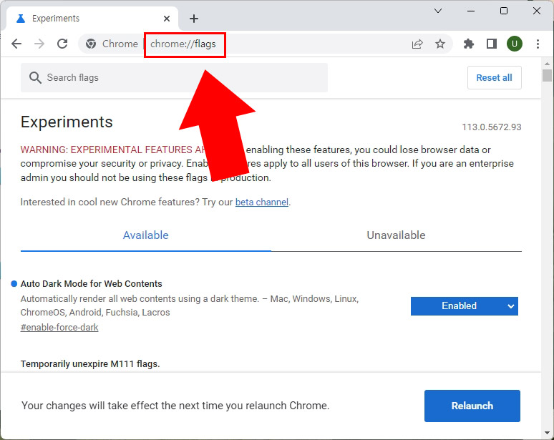Open the beta channel link
The height and width of the screenshot is (440, 554).
pos(262,202)
